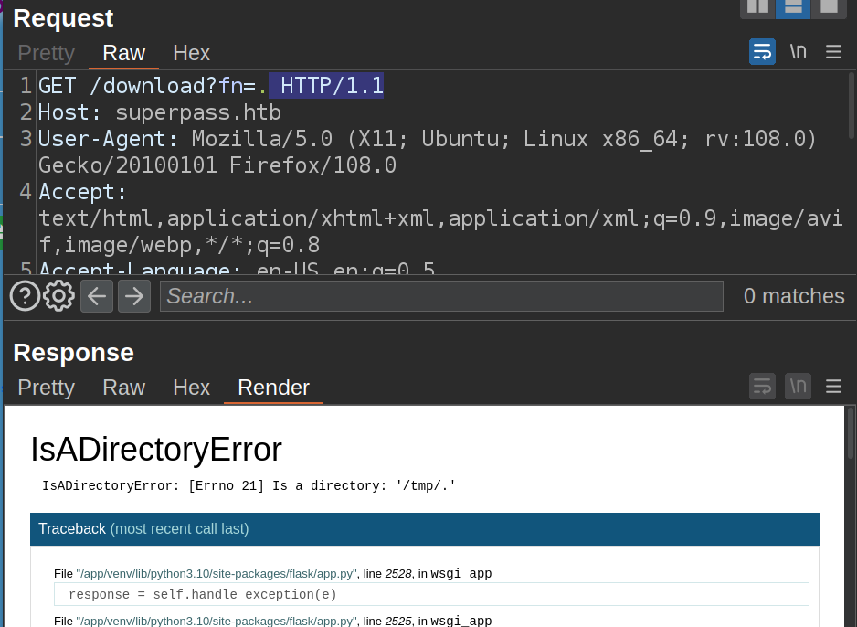857x627 pixels.
Task: Toggle word wrap in Request panel
Action: [762, 52]
